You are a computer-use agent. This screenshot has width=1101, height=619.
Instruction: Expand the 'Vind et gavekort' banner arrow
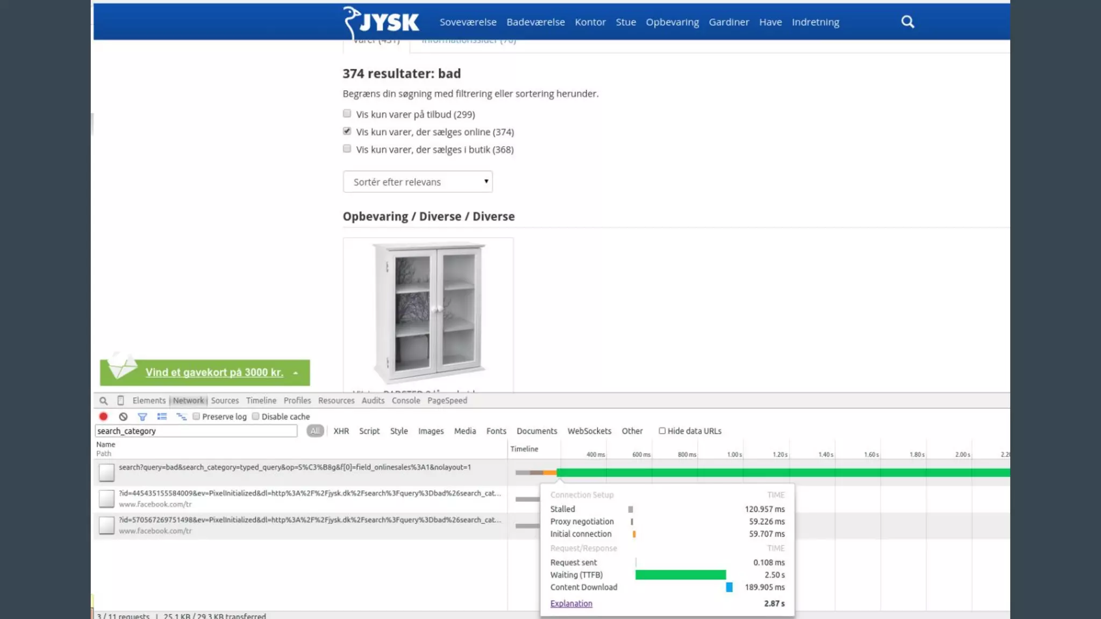pyautogui.click(x=296, y=373)
